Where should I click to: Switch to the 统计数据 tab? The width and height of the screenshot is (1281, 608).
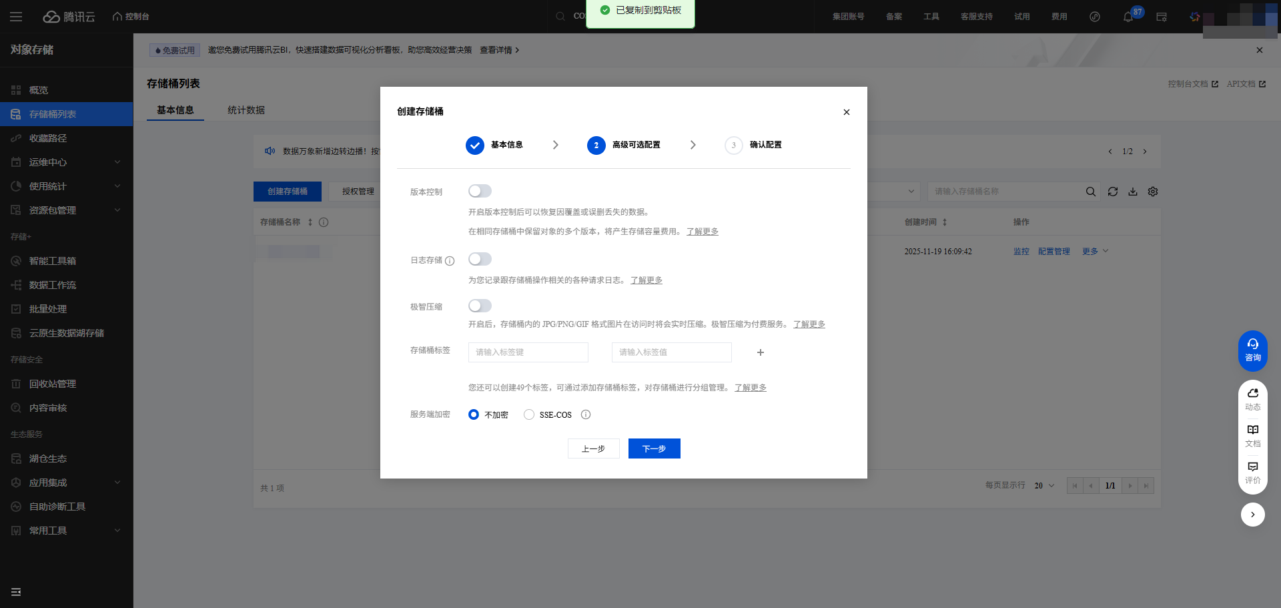point(246,109)
